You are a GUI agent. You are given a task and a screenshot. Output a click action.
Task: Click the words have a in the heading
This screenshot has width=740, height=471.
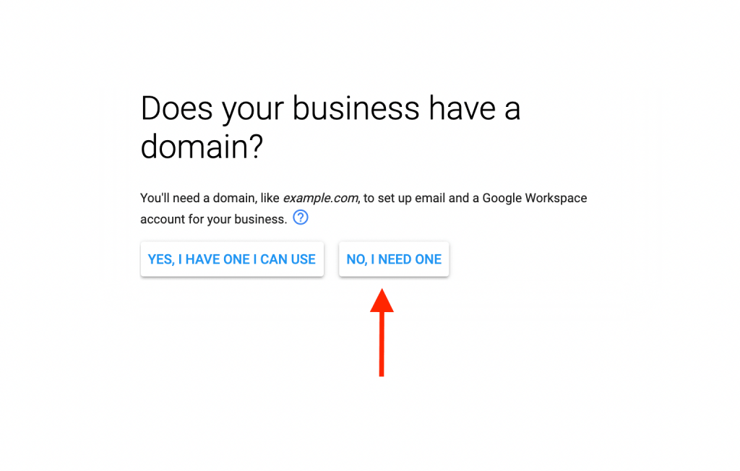tap(474, 108)
